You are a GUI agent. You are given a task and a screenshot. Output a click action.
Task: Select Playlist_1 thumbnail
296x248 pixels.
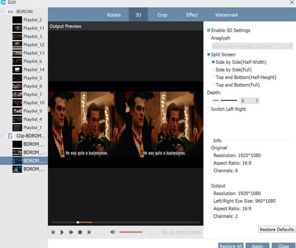[17, 128]
